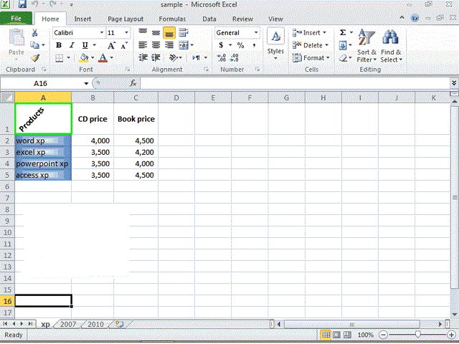Toggle Bottom Align button
The width and height of the screenshot is (459, 344).
click(x=169, y=33)
